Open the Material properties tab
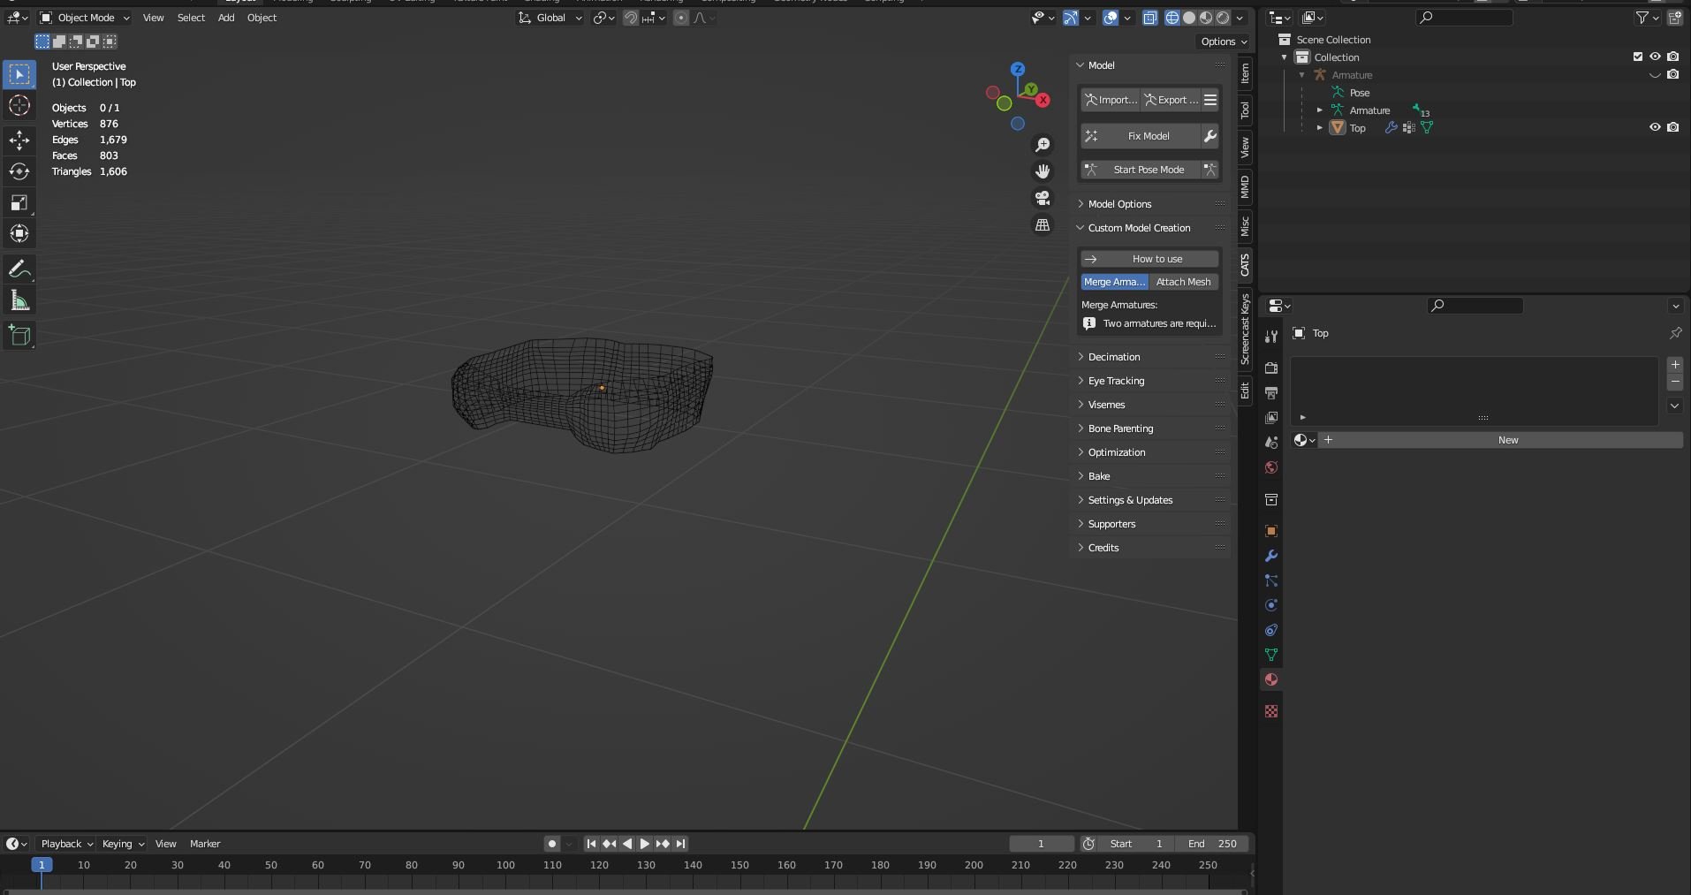 point(1271,679)
